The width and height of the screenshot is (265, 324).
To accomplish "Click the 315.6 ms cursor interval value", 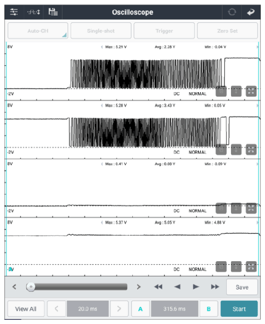I will click(175, 309).
